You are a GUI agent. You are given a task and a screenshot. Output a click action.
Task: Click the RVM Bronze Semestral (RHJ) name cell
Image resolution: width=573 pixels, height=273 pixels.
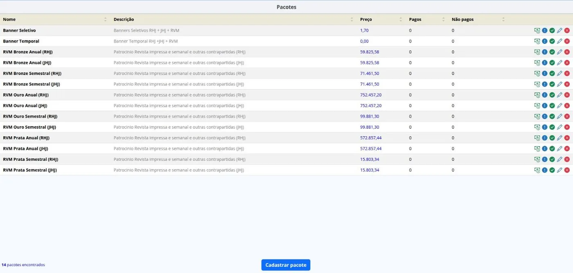click(x=32, y=73)
